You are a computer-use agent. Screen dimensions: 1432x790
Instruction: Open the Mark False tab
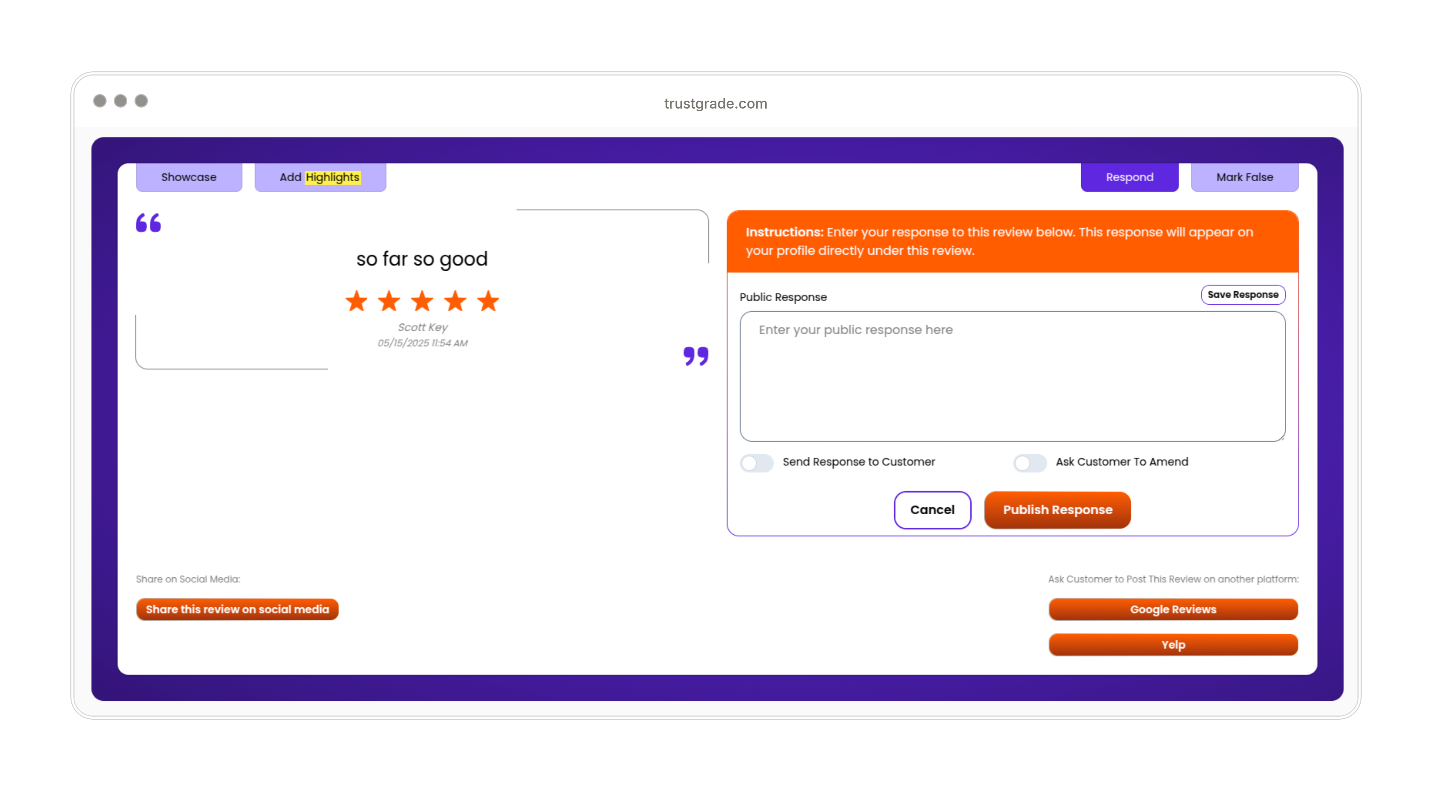1245,177
